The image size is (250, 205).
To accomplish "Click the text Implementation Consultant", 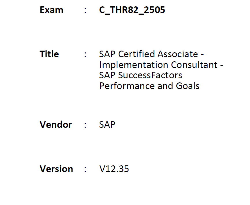I will point(158,65).
